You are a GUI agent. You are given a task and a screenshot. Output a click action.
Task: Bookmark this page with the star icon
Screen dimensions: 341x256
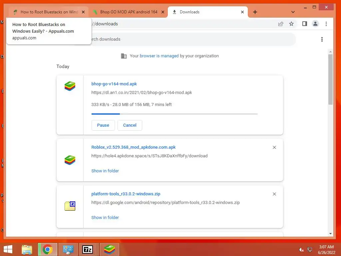pyautogui.click(x=291, y=24)
